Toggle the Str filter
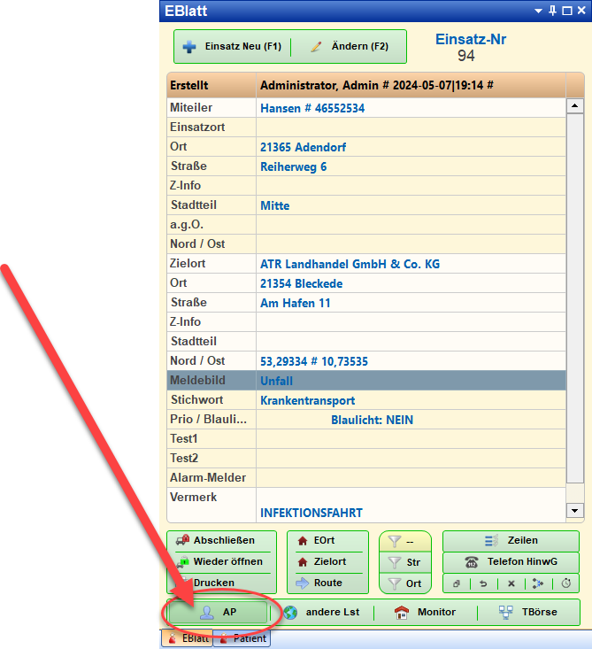This screenshot has height=649, width=592. pyautogui.click(x=404, y=562)
